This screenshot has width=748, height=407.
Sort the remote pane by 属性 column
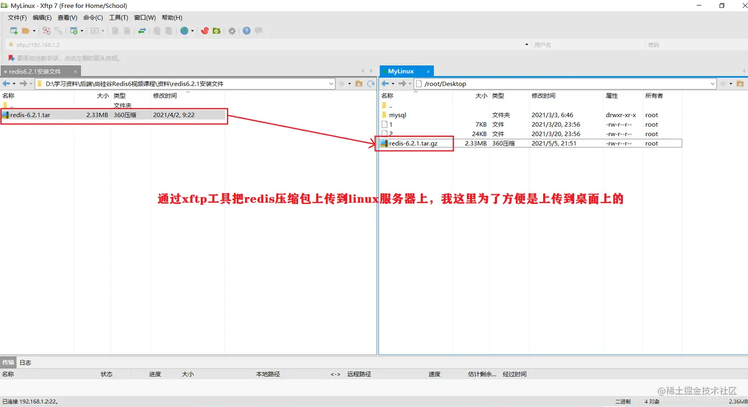pyautogui.click(x=612, y=95)
